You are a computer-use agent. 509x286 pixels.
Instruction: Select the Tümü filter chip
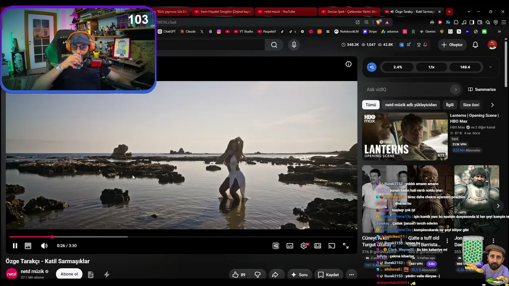tap(371, 105)
